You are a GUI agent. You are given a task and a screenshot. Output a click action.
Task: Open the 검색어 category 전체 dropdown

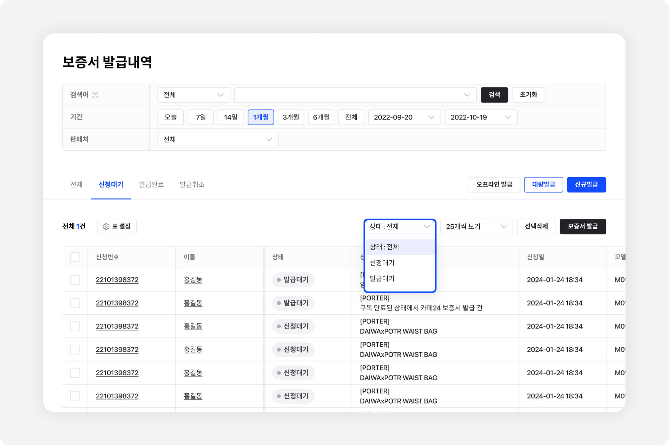tap(193, 95)
